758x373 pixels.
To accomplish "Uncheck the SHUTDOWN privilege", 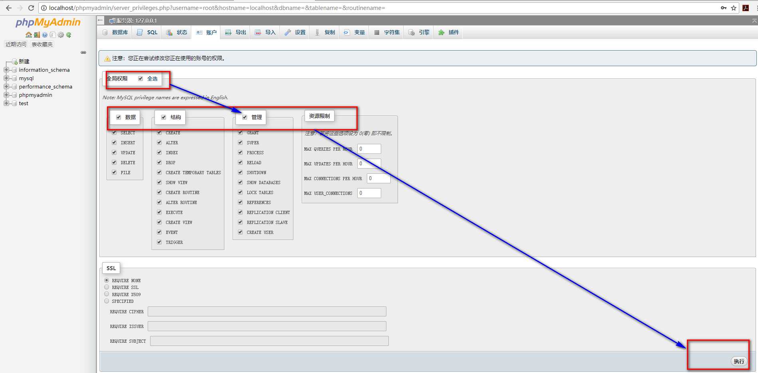I will [x=240, y=172].
